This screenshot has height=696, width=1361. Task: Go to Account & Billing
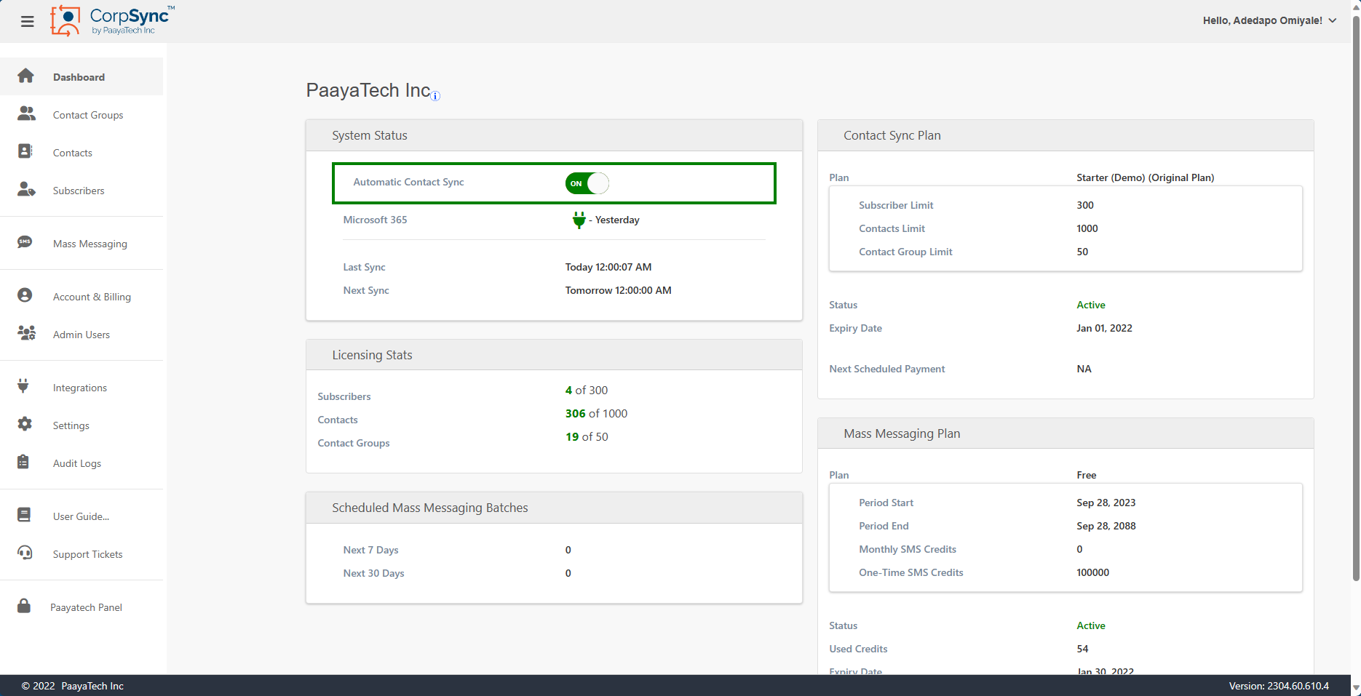point(92,297)
